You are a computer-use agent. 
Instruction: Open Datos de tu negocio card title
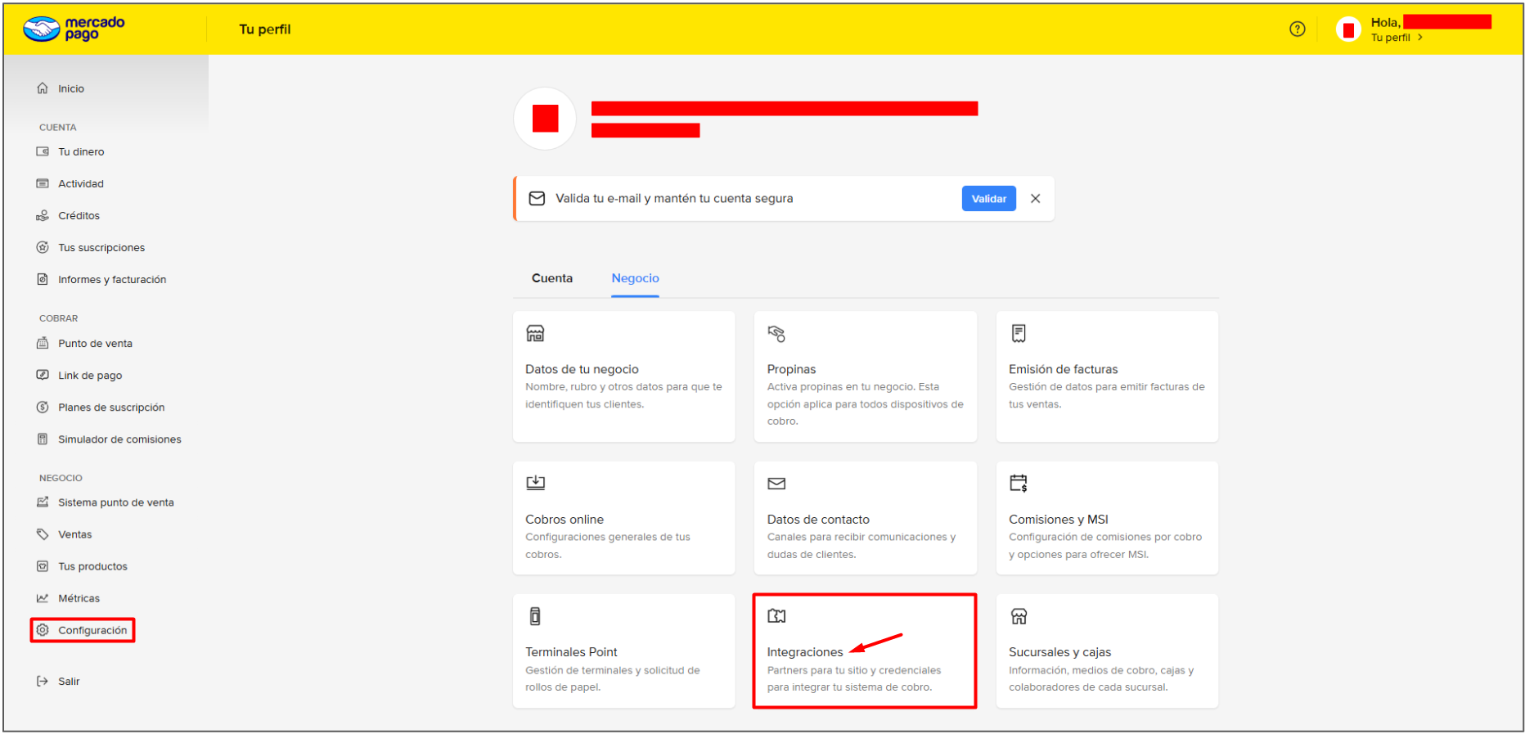coord(582,369)
